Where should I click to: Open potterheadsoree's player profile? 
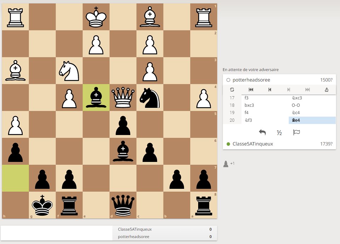point(252,80)
